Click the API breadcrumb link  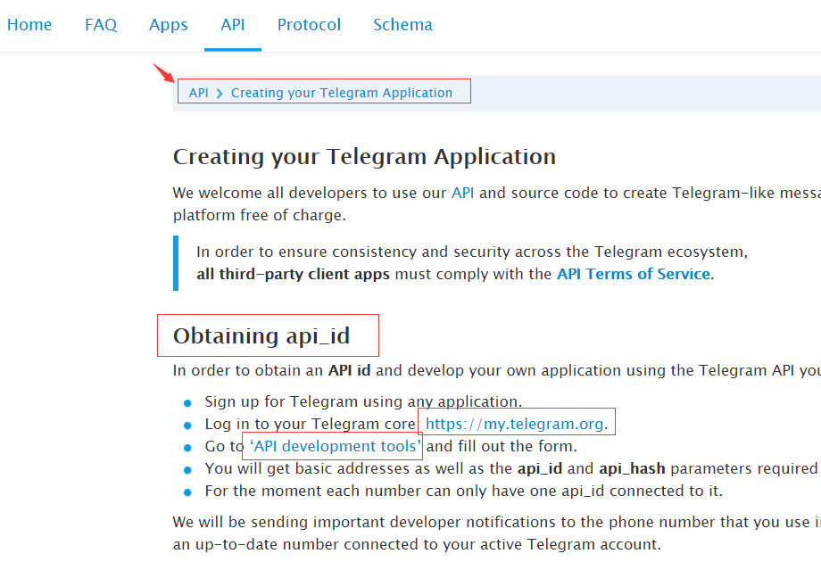click(x=198, y=93)
